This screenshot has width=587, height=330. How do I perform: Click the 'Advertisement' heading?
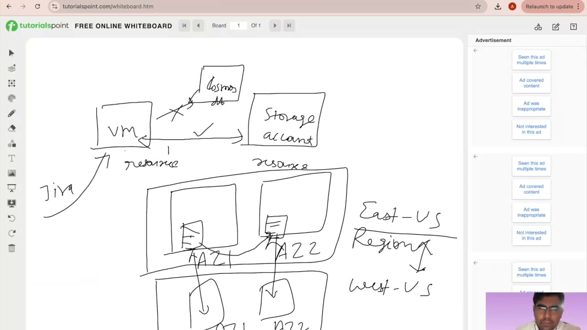[x=493, y=40]
